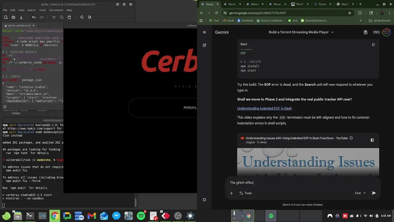Undo the last edit in the editor
The width and height of the screenshot is (394, 222).
click(x=34, y=17)
